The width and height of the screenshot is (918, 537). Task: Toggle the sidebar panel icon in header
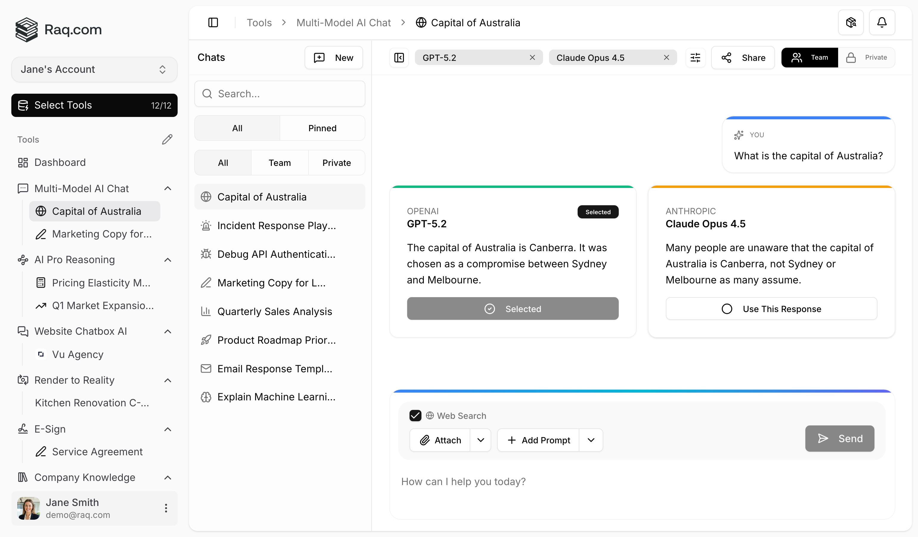[213, 23]
